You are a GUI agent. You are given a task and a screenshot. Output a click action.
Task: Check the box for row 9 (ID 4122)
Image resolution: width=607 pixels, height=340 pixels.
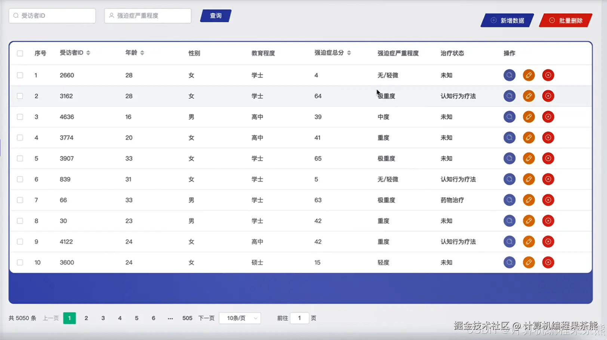20,242
